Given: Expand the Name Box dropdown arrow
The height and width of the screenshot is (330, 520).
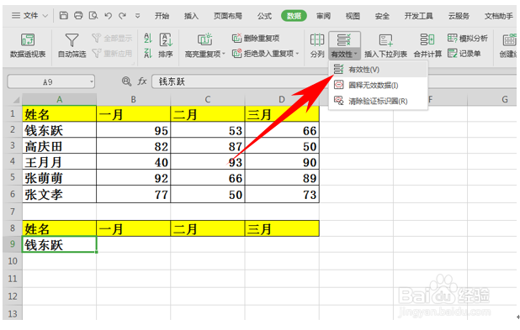Looking at the screenshot, I should tap(91, 81).
